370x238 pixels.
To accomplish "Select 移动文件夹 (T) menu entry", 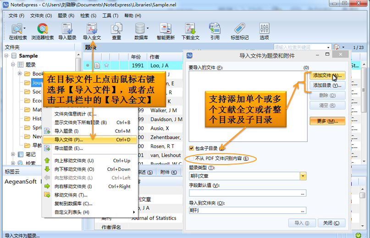I will point(90,195).
